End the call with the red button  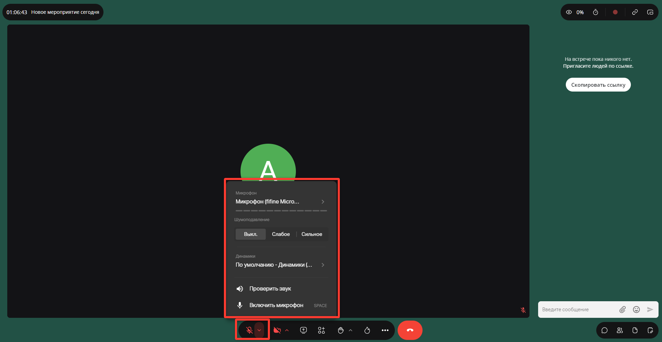[x=410, y=330]
